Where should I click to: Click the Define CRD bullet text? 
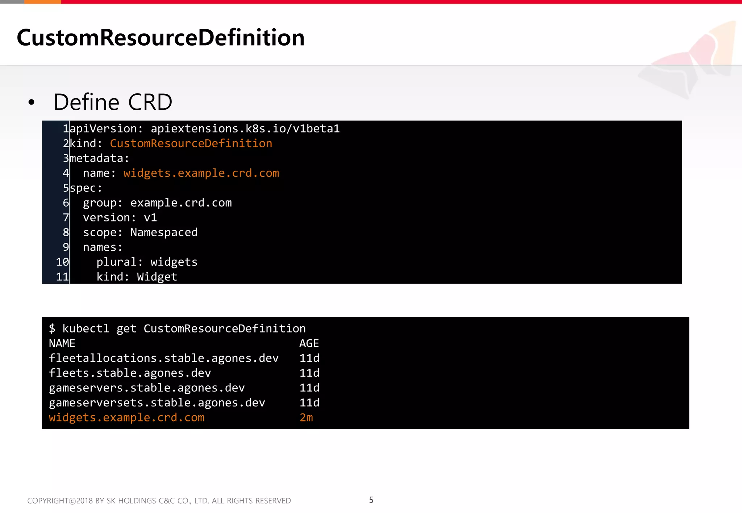tap(113, 102)
